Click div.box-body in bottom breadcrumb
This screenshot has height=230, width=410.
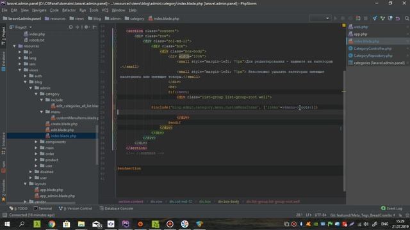[228, 202]
